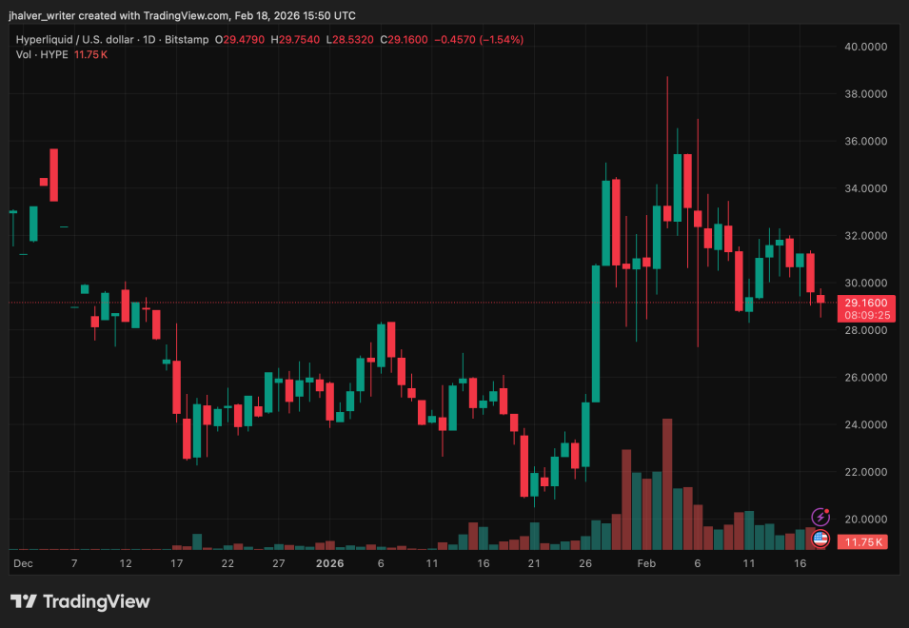Click the 40.0000 price scale value
The height and width of the screenshot is (628, 909).
click(x=864, y=46)
